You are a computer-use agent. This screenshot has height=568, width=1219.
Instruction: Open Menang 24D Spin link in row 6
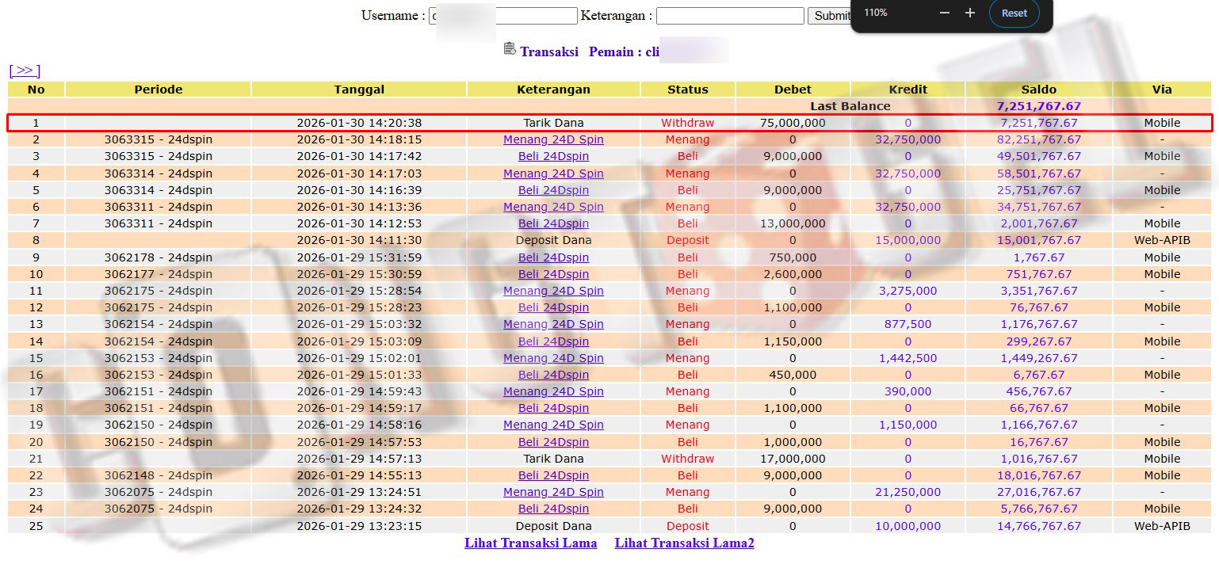[x=553, y=207]
